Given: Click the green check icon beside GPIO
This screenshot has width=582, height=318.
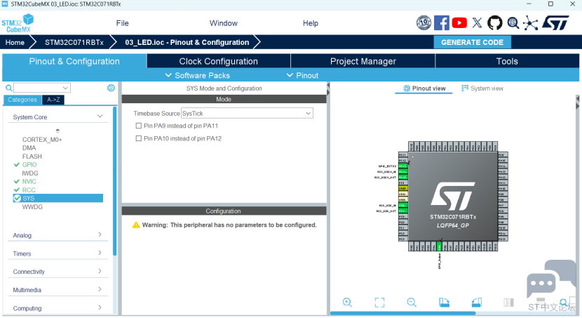Looking at the screenshot, I should pyautogui.click(x=16, y=164).
